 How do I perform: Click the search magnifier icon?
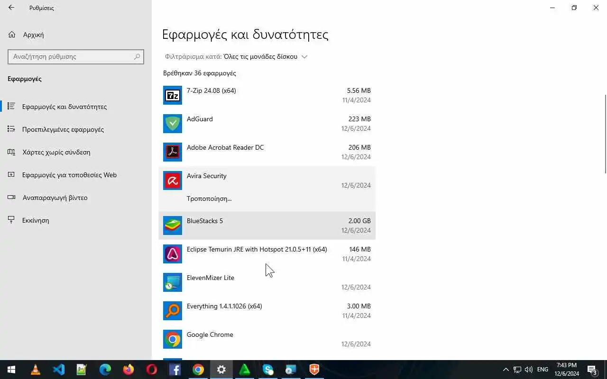(x=137, y=56)
